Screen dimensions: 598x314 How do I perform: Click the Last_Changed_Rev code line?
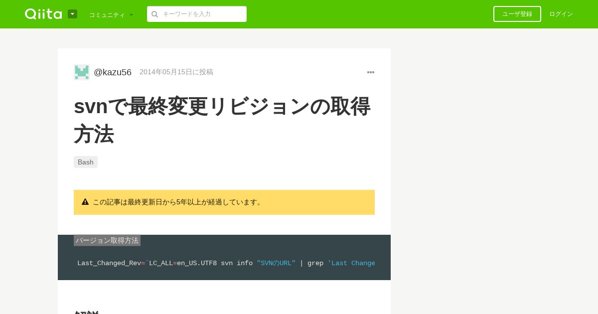click(226, 263)
